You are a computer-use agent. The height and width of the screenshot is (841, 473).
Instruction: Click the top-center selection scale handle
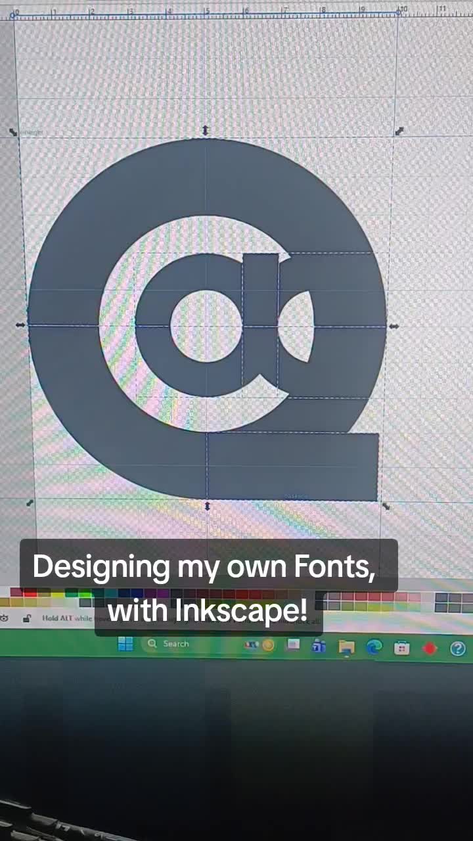click(206, 131)
